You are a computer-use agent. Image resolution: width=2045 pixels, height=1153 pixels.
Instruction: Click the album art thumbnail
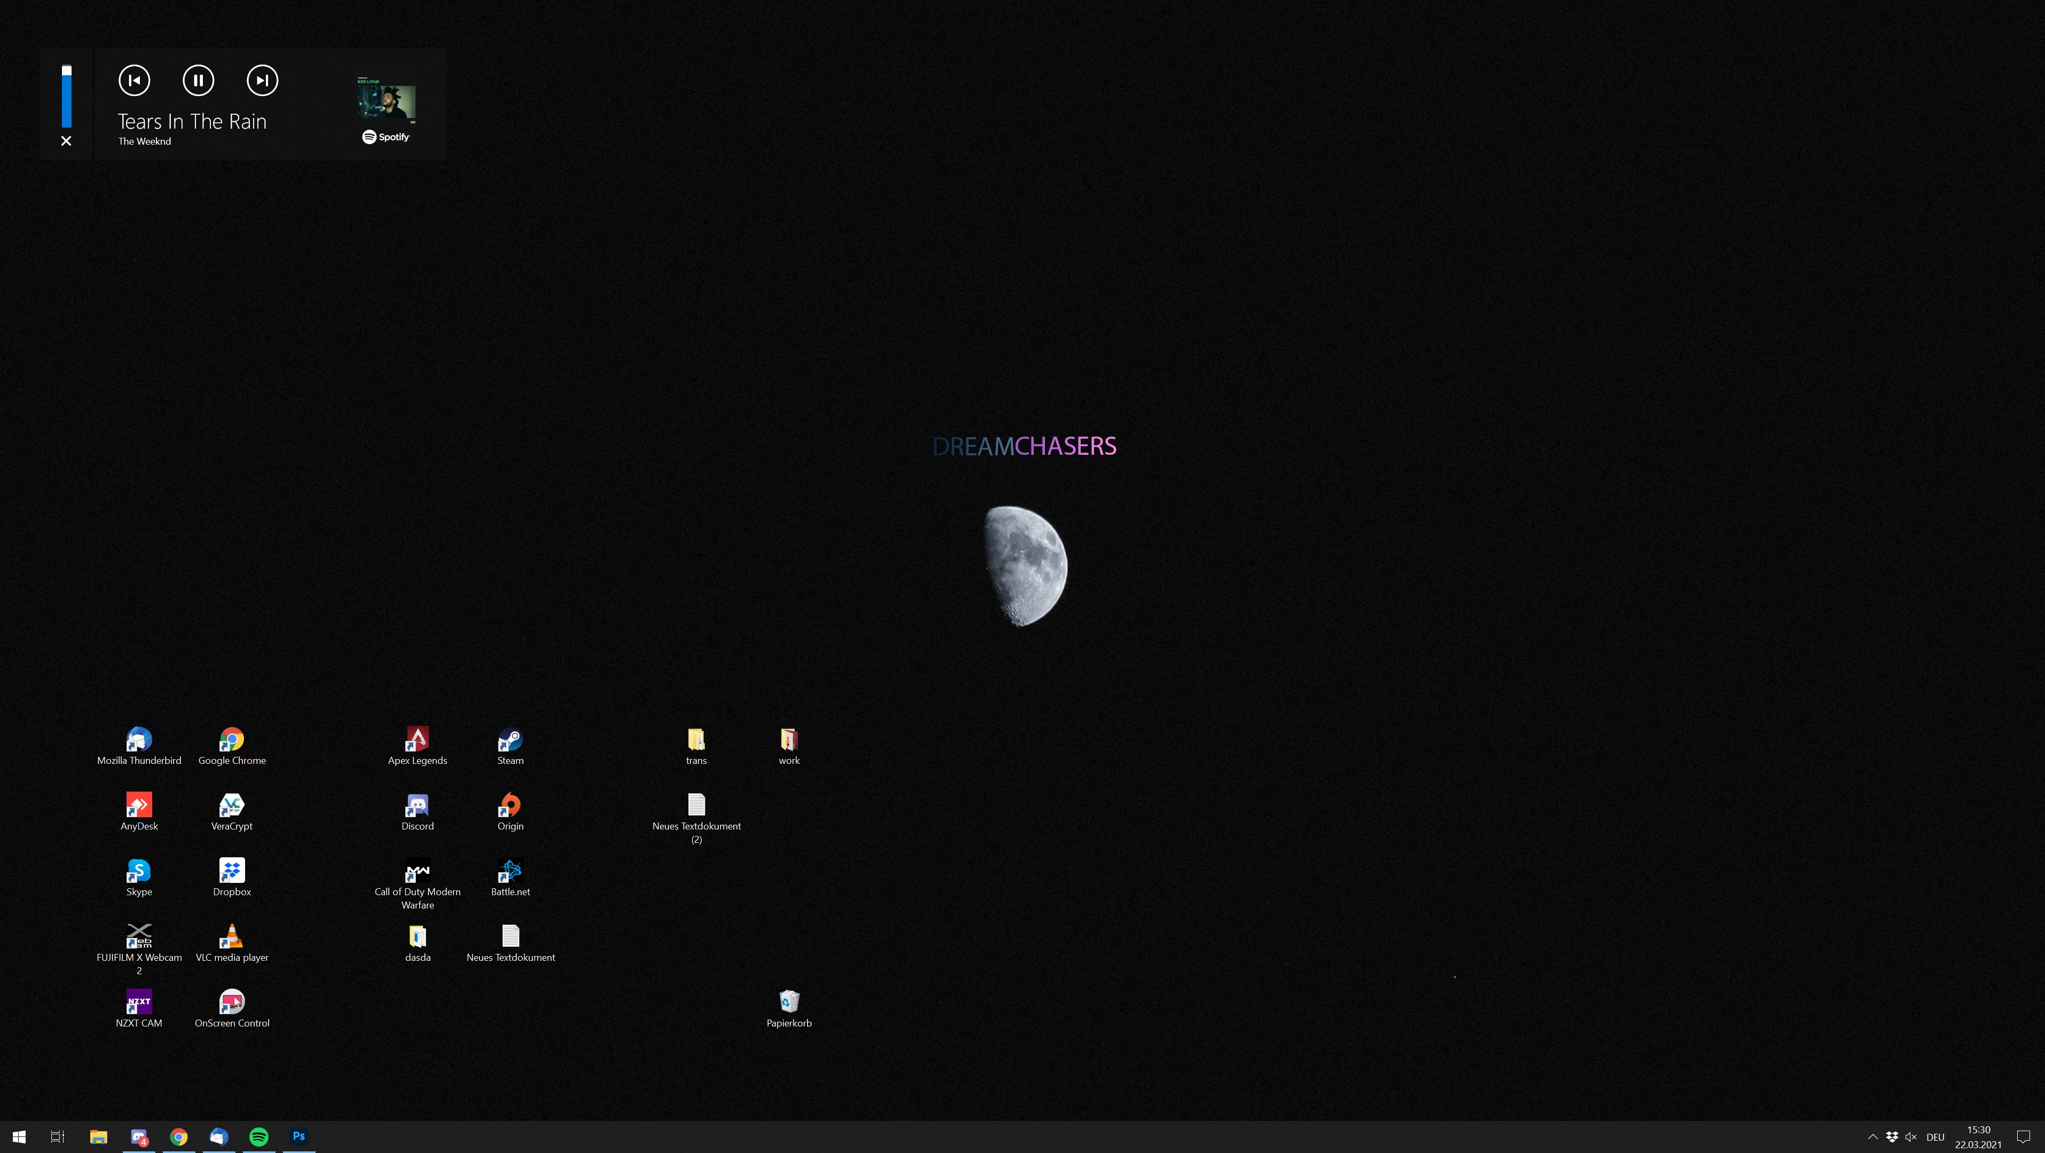[386, 101]
